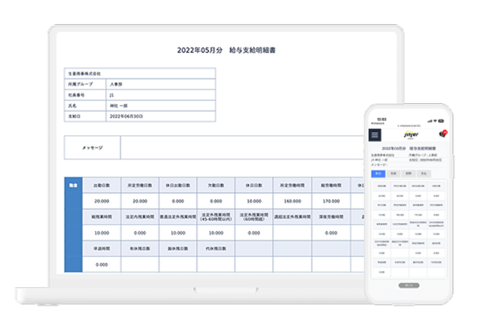Switch to the 支給 tab on the phone
The image size is (481, 326).
tap(394, 173)
